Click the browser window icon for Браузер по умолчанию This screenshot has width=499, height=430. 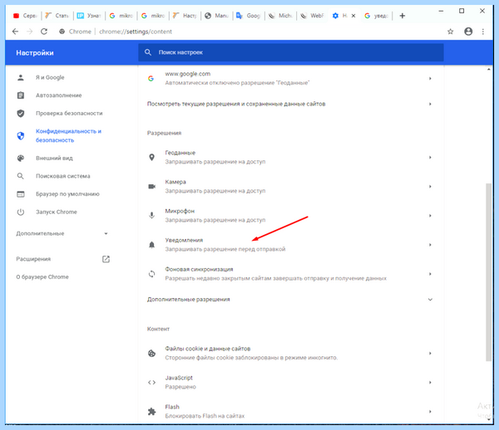(x=21, y=194)
